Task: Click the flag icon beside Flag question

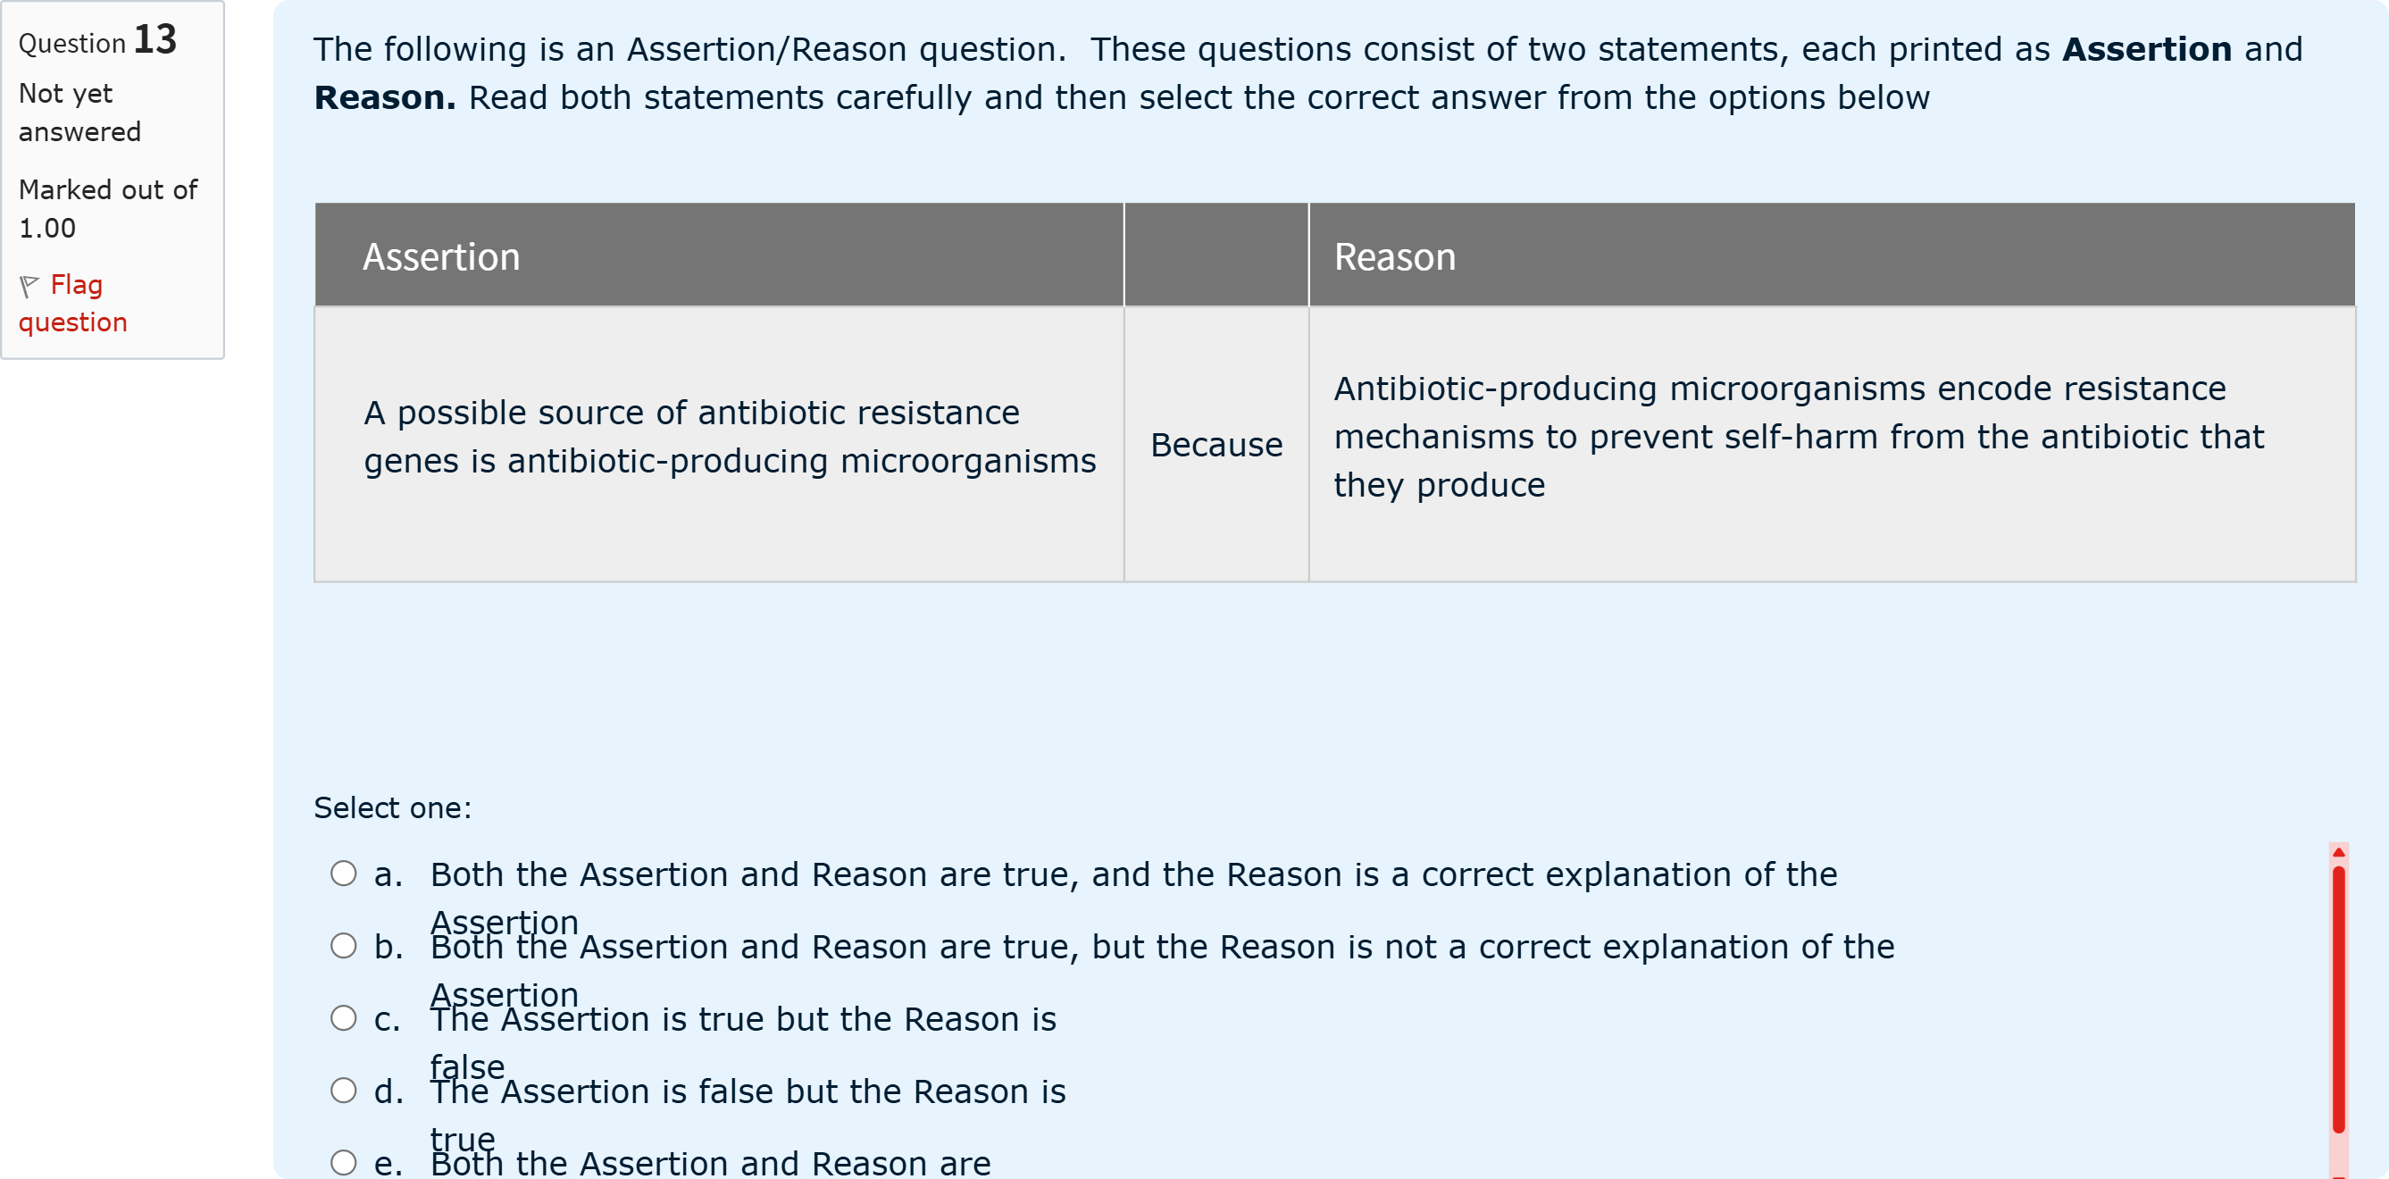Action: click(x=29, y=286)
